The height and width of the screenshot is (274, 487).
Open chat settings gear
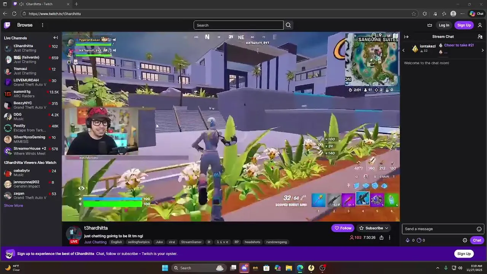pos(465,241)
